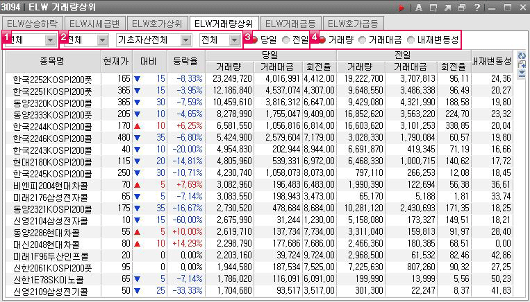Viewport: 530px width, 302px height.
Task: Select row 한국2251KOSPI200풋
Action: coord(259,91)
